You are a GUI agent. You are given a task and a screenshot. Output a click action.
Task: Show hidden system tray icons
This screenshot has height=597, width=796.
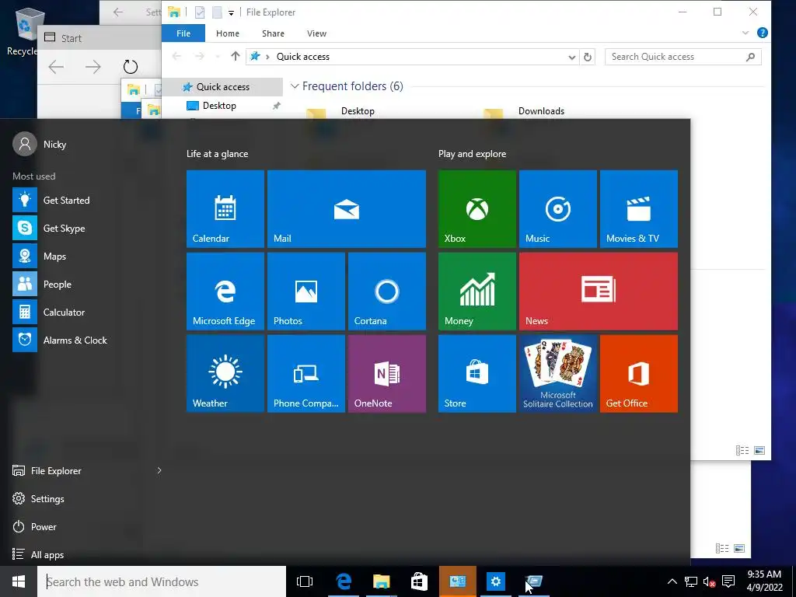[672, 581]
